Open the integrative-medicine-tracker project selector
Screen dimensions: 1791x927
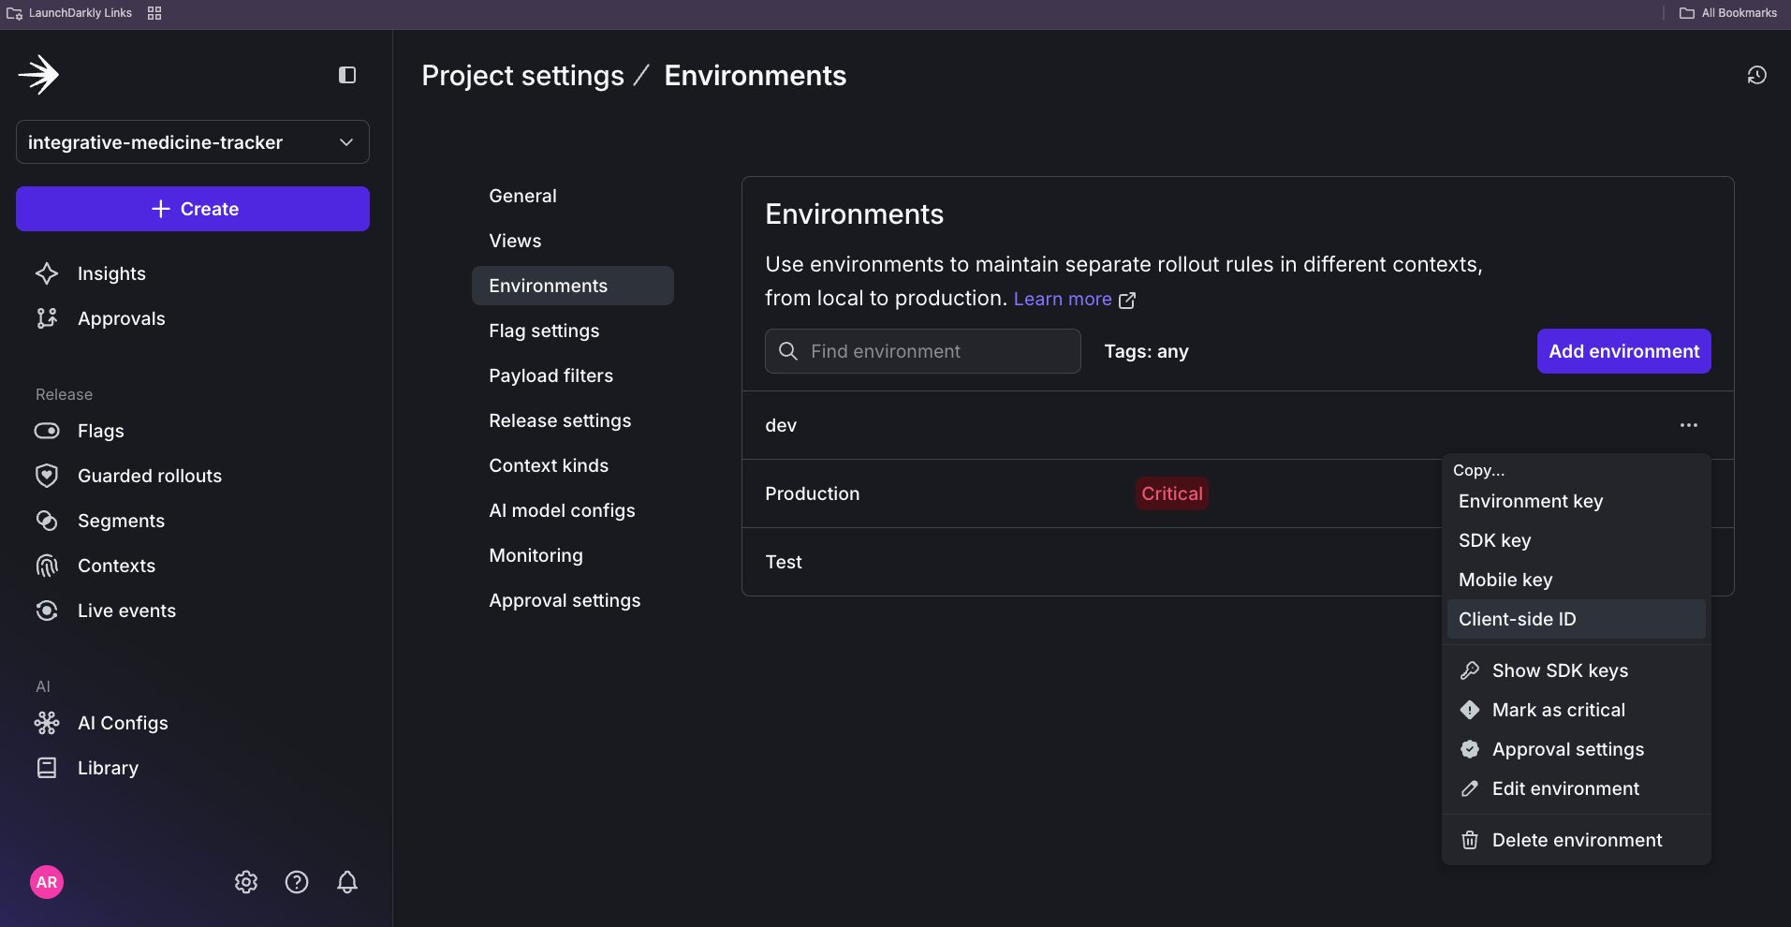point(192,142)
